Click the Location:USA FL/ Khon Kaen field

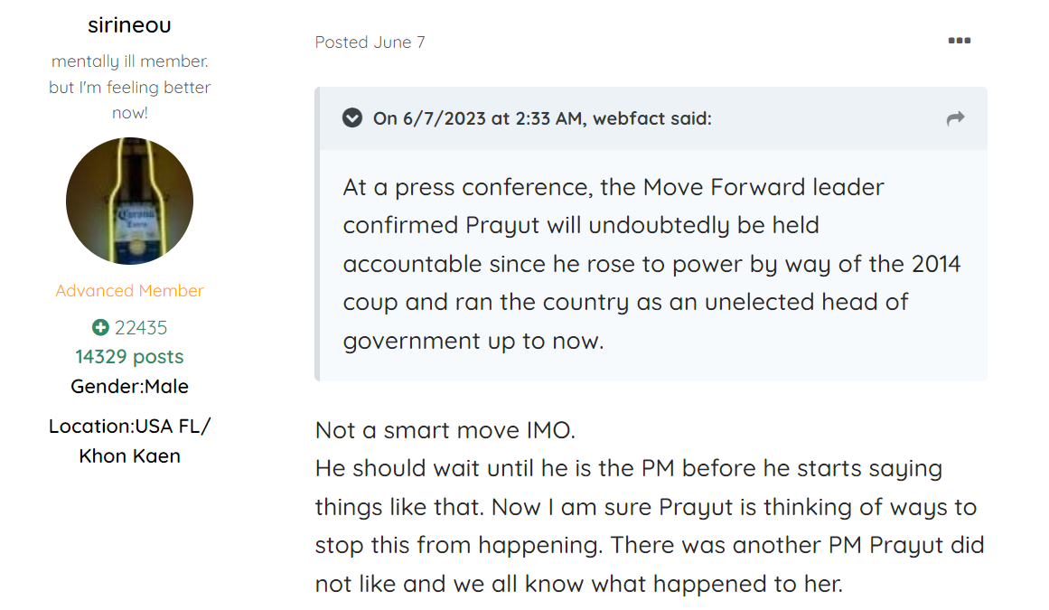(x=130, y=441)
